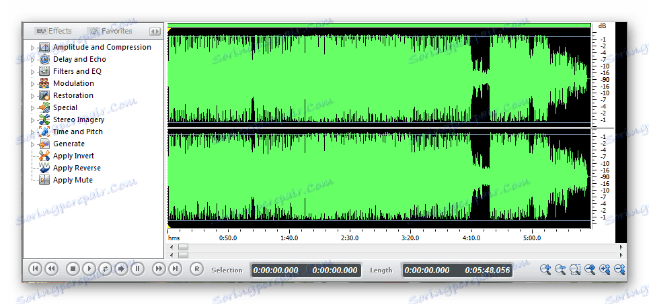Jump to the start with skip-to-beginning button

(35, 269)
